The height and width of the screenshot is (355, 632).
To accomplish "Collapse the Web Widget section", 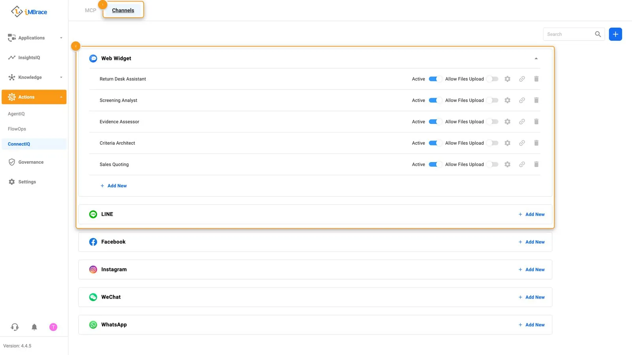I will click(x=536, y=58).
